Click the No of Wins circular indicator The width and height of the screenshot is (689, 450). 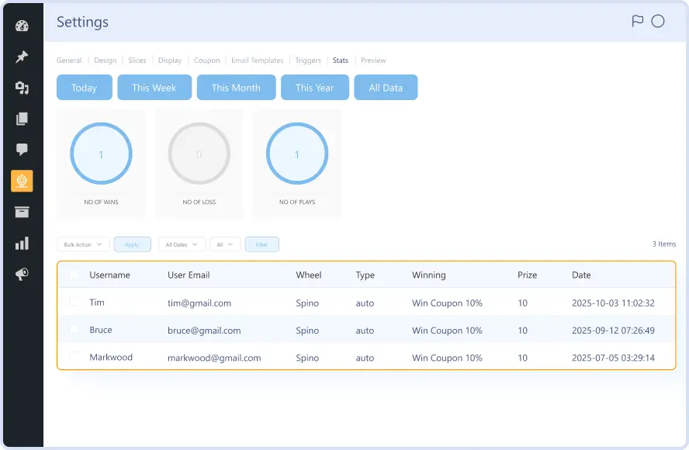point(101,154)
